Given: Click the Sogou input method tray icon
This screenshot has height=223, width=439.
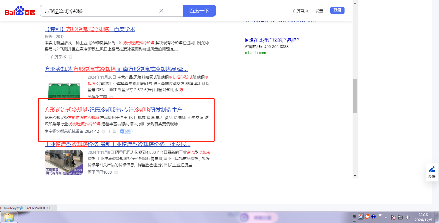Looking at the screenshot, I should pos(367,217).
